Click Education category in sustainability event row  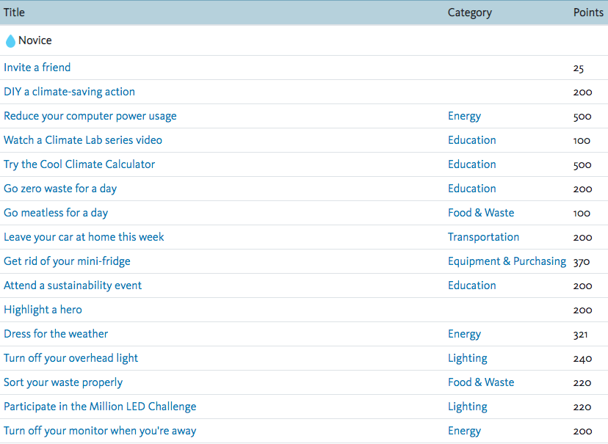[472, 285]
